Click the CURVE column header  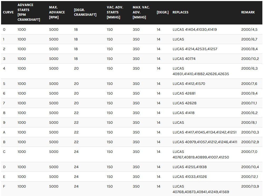point(8,12)
